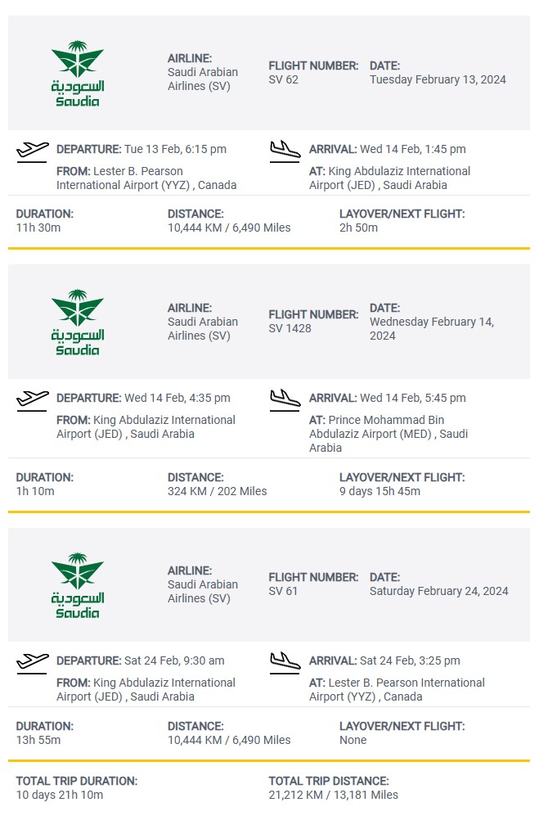Screen dimensions: 539x825
Task: Click the 9 days 15h 45m layover value
Action: [380, 491]
